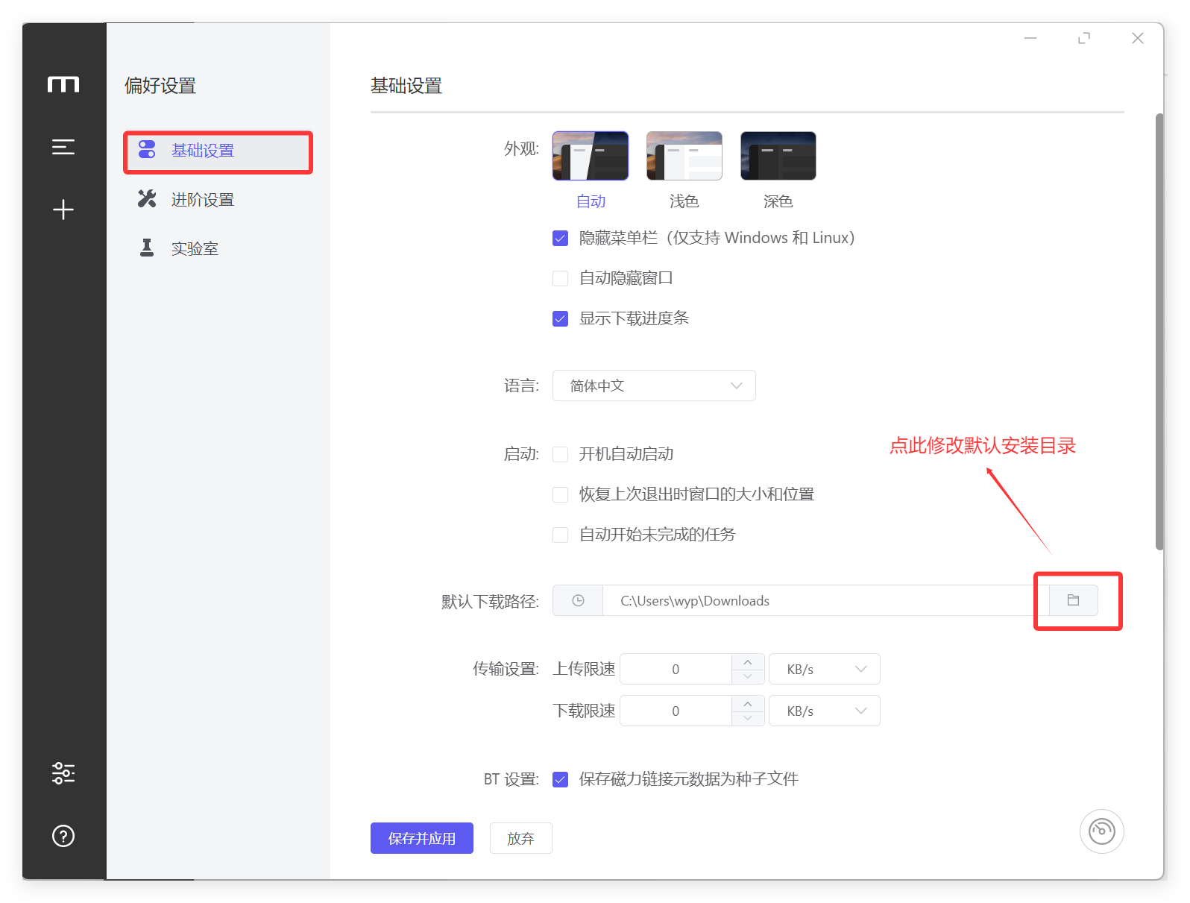
Task: Decrease the 下载限速 value
Action: 748,718
